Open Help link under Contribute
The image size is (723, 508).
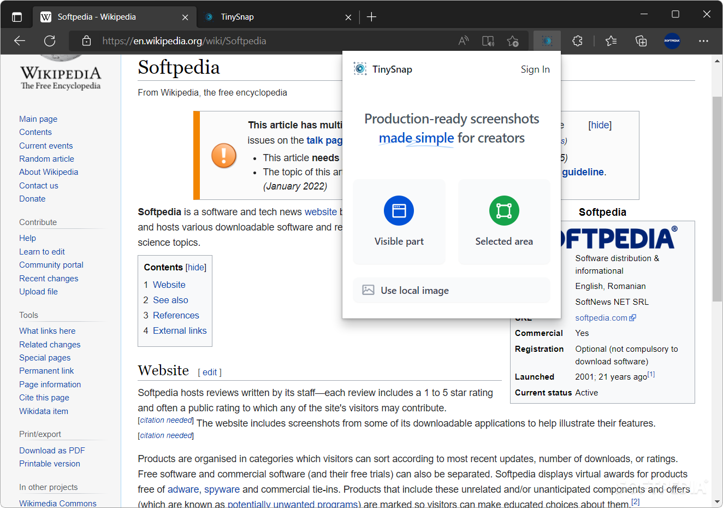(27, 238)
